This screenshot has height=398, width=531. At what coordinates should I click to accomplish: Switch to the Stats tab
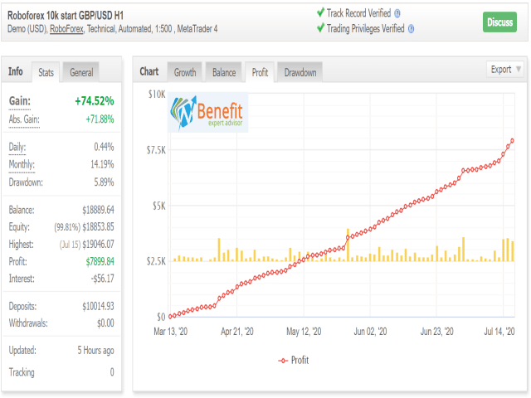pos(46,72)
